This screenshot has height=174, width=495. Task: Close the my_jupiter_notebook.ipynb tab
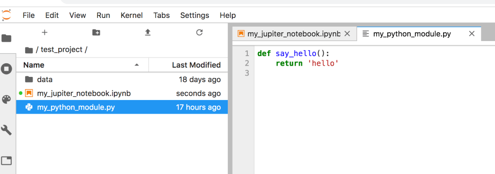347,34
